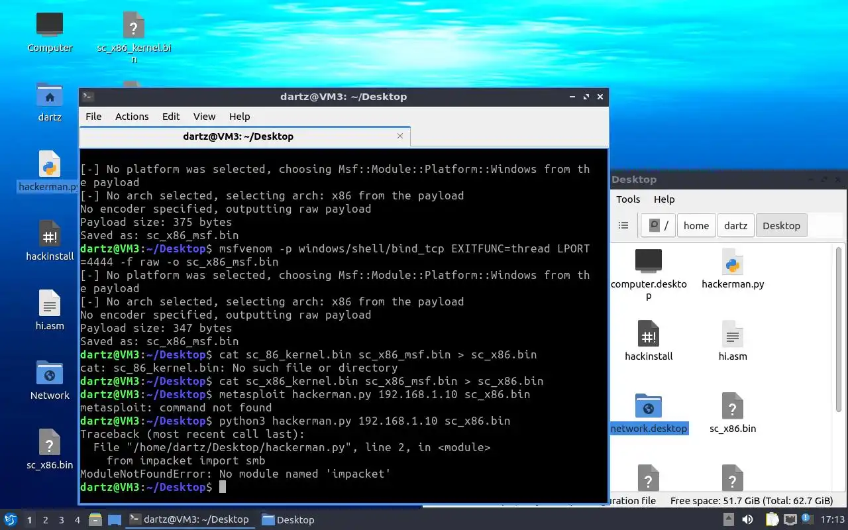Click the Free space status bar text
The image size is (848, 530).
pyautogui.click(x=751, y=501)
